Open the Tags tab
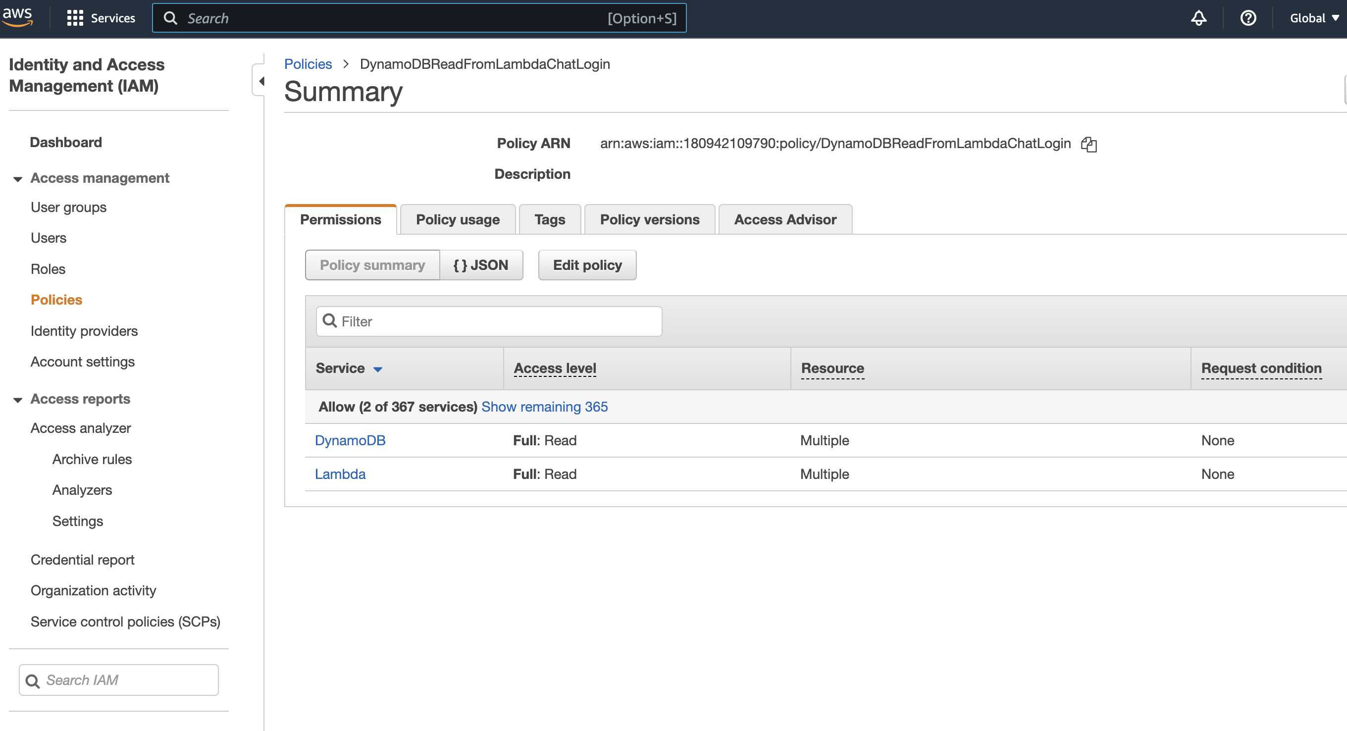 point(550,219)
